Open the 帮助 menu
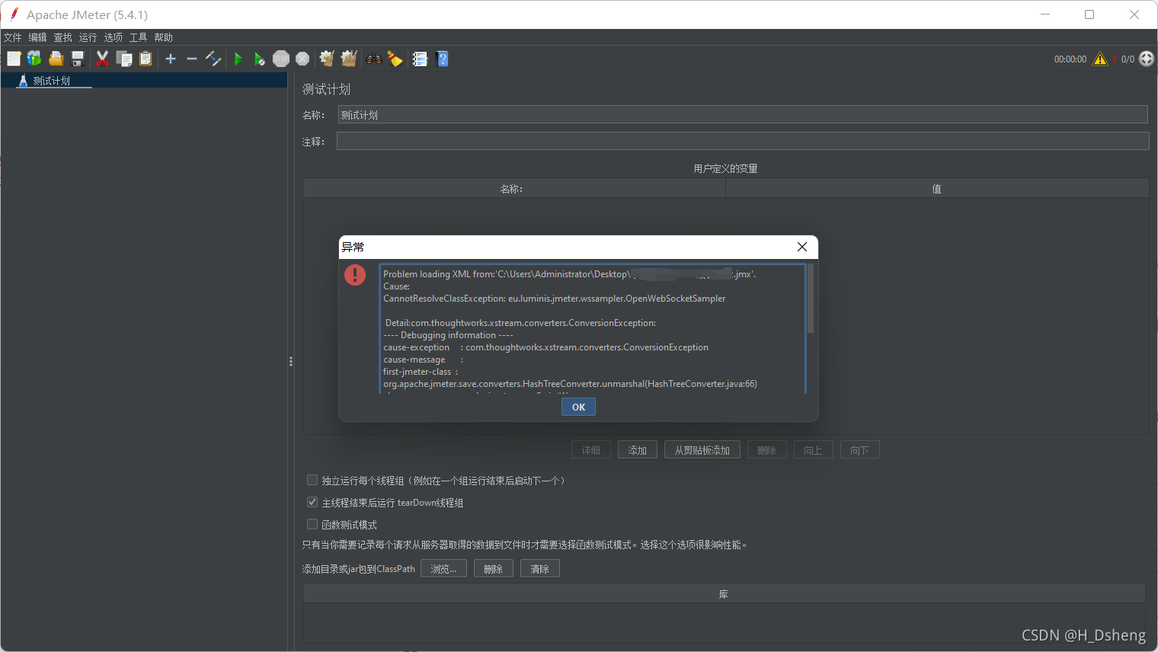1158x652 pixels. click(164, 37)
